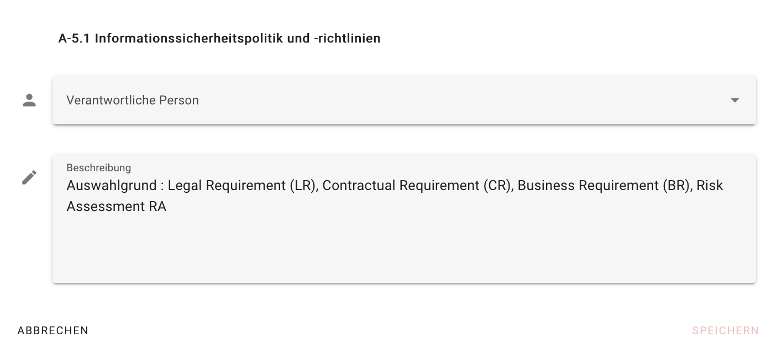Select the Beschreibung field label
This screenshot has height=358, width=777.
point(98,168)
